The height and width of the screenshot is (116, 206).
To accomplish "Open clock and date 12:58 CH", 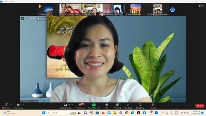I will pos(195,113).
